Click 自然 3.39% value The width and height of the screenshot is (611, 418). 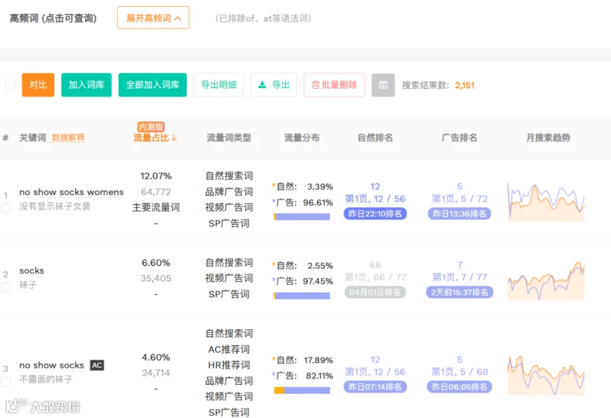tap(320, 186)
